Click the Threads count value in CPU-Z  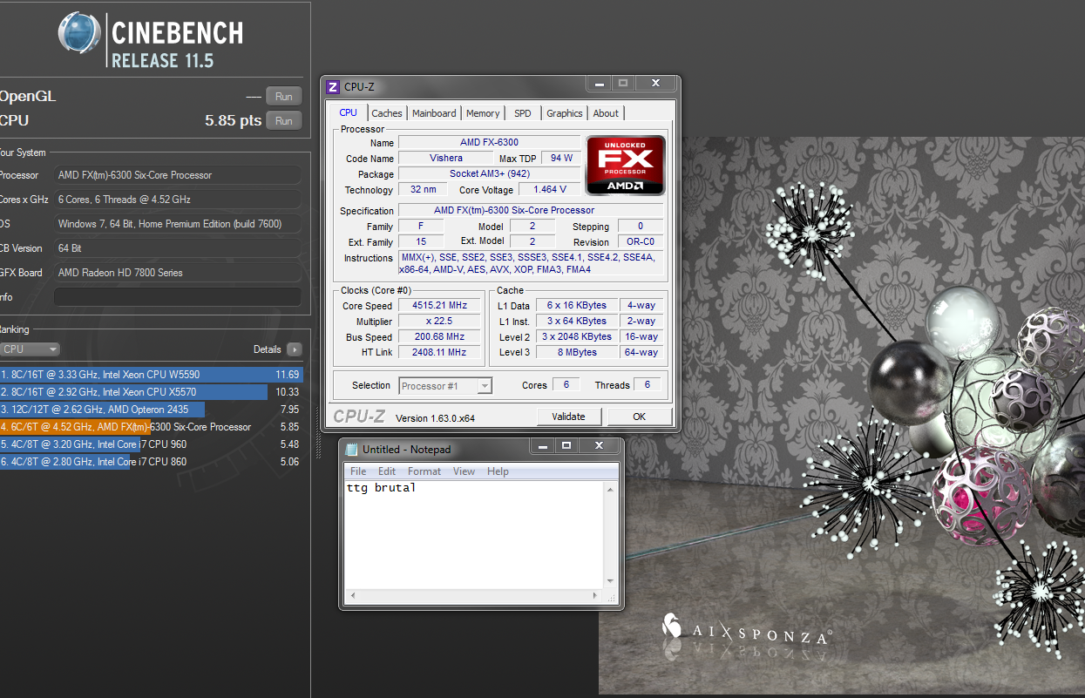pos(648,385)
